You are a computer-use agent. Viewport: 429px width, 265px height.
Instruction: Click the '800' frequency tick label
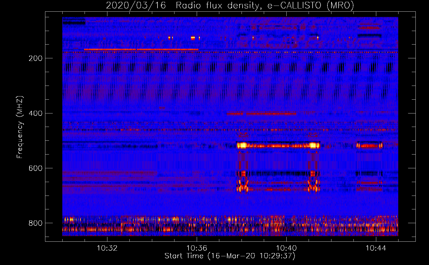click(36, 223)
